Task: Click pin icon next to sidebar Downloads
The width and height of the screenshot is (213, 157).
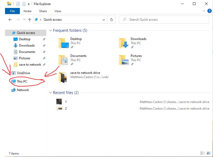Action: [44, 46]
